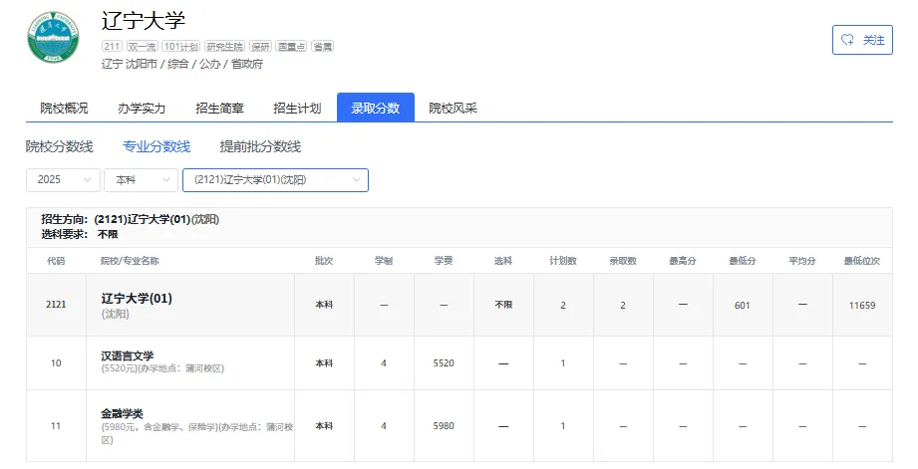Click code 11 in the table

pyautogui.click(x=56, y=426)
